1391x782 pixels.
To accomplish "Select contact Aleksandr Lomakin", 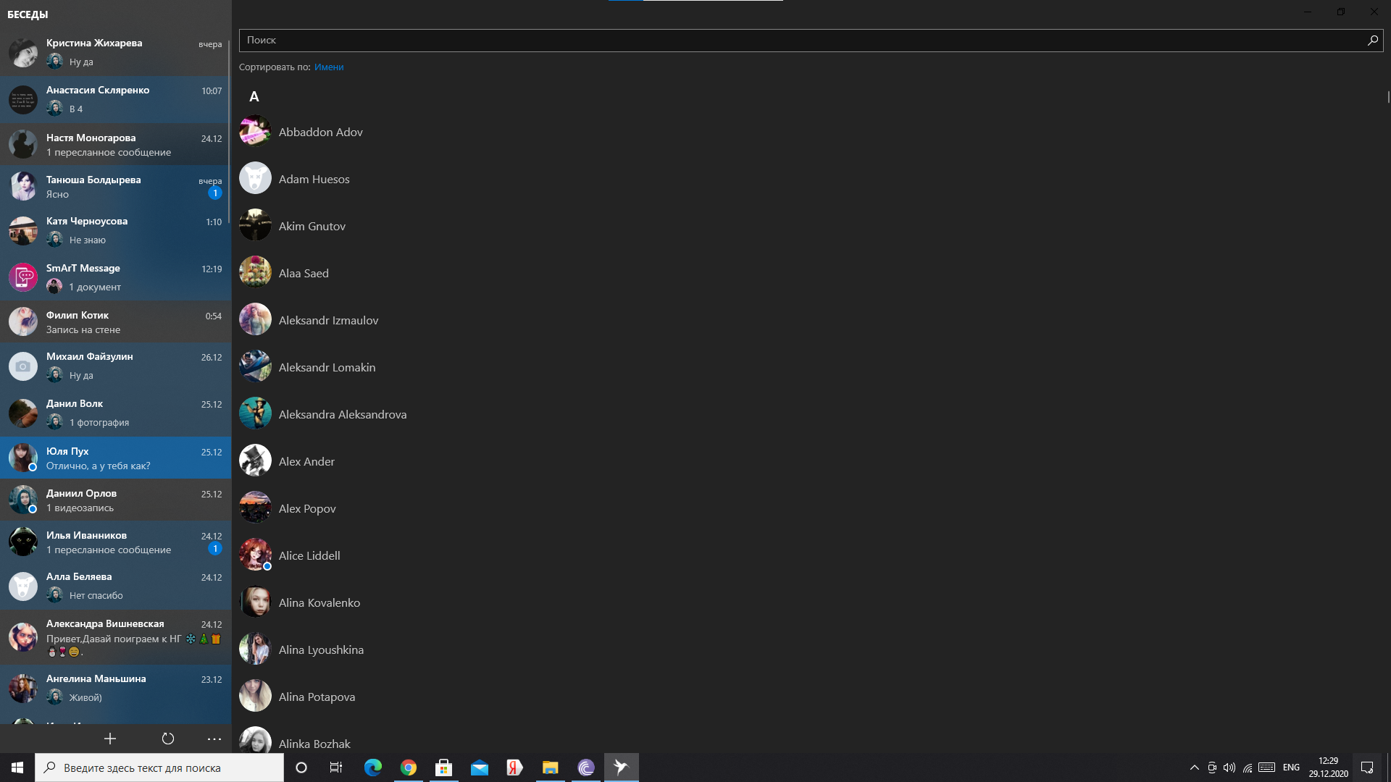I will pos(327,367).
